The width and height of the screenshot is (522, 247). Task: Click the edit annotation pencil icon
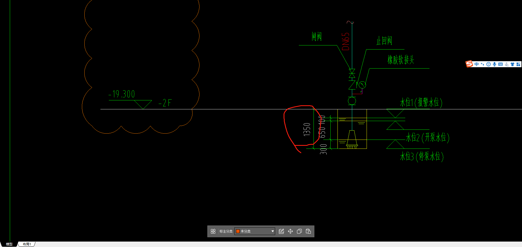coord(281,231)
